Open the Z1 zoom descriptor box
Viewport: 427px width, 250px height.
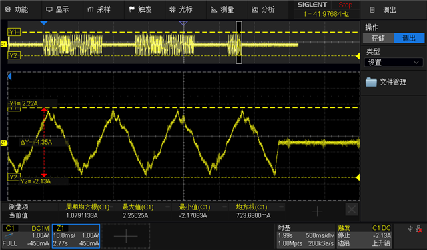[76, 236]
